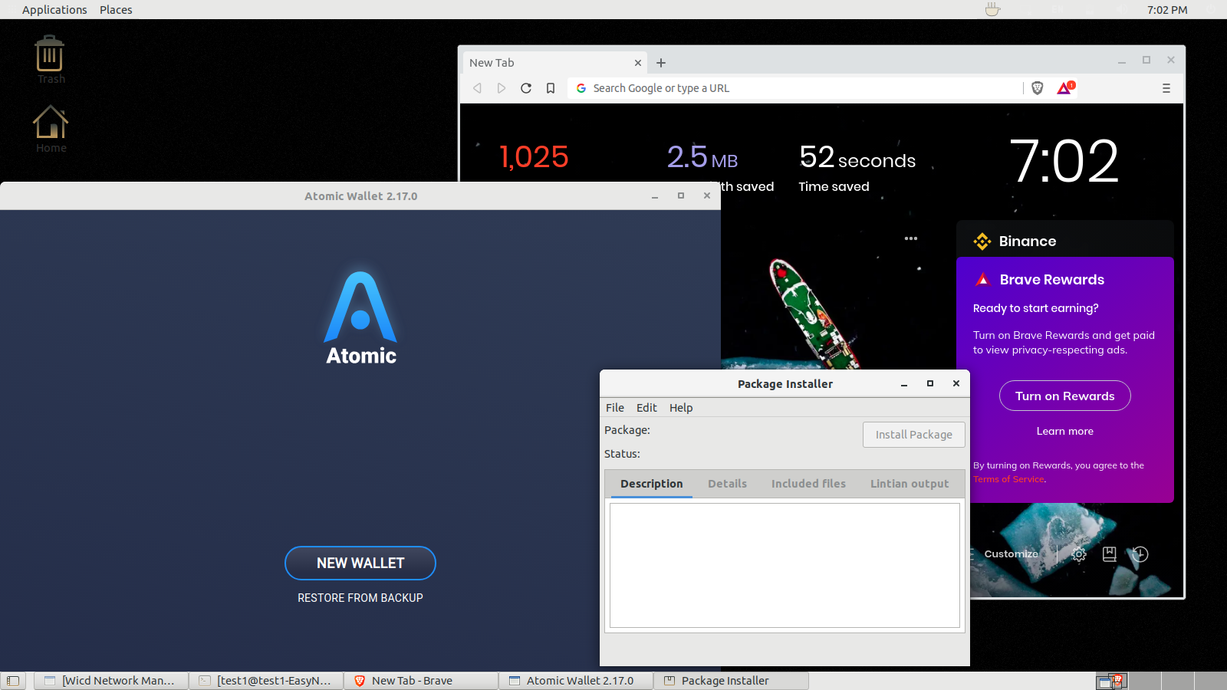
Task: Click the Install Package button
Action: (914, 435)
